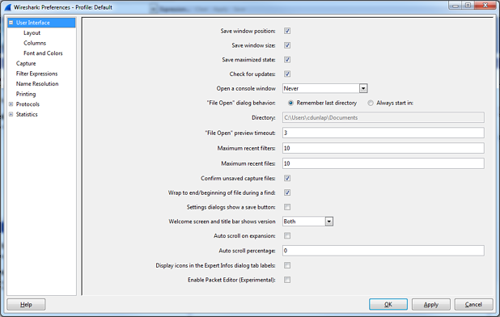Open the console window dropdown showing Never

[325, 88]
